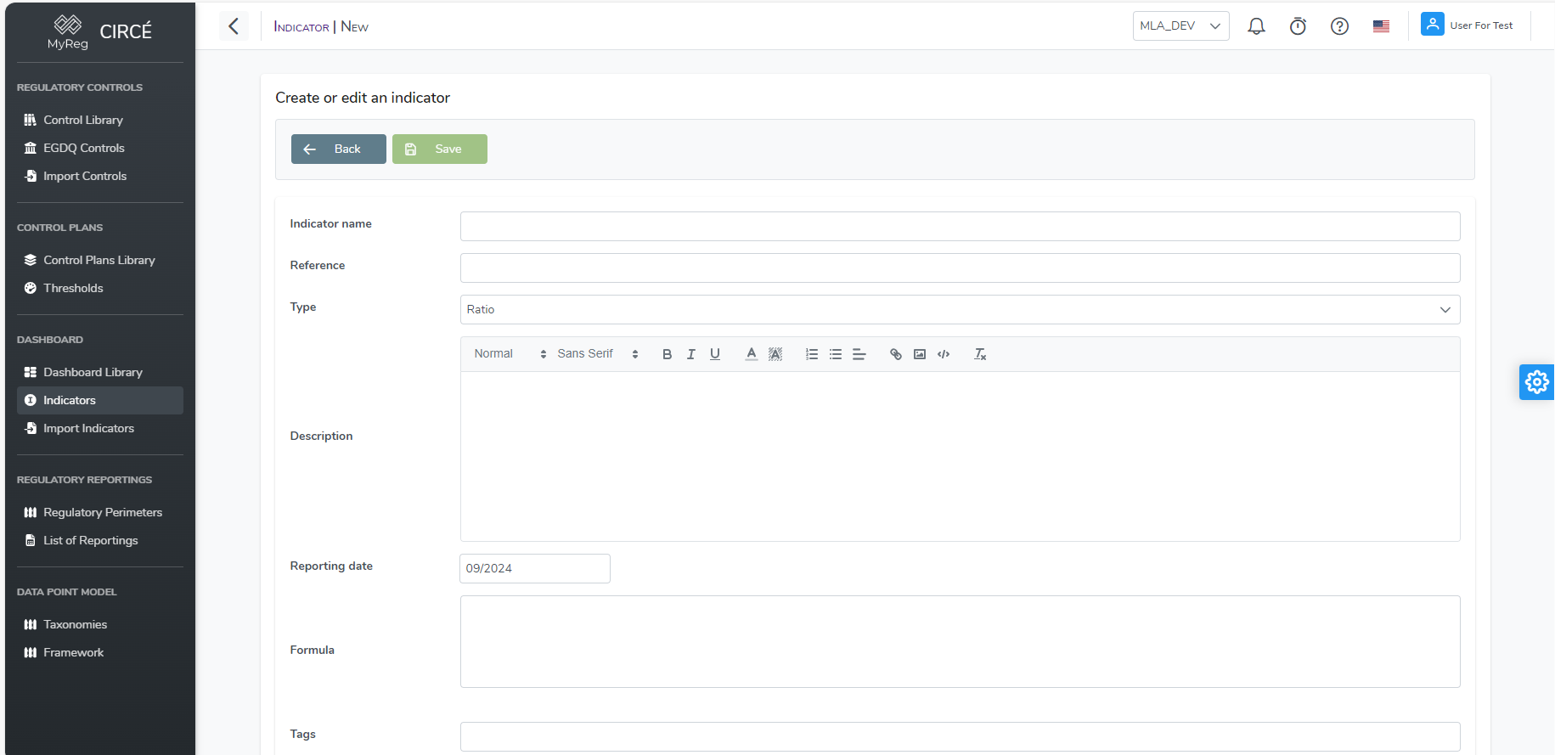This screenshot has height=755, width=1555.
Task: Expand the Type dropdown showing Ratio
Action: pyautogui.click(x=960, y=310)
